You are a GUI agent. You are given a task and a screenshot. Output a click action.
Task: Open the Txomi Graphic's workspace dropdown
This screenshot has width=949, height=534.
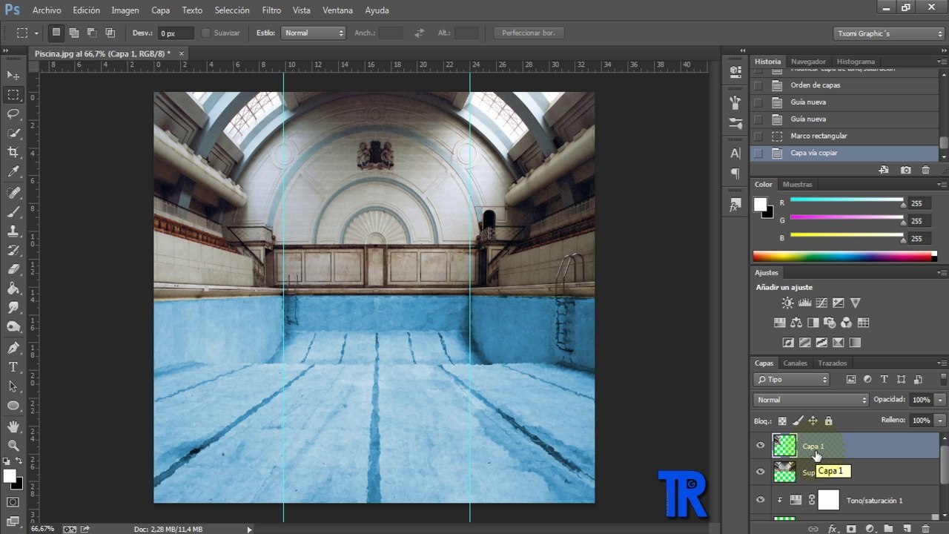pos(888,33)
